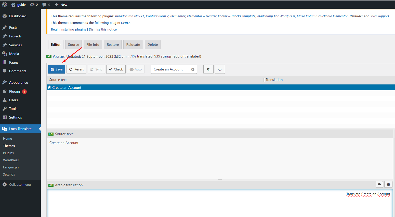
Task: Click into the Arabic translation text field
Action: [219, 204]
